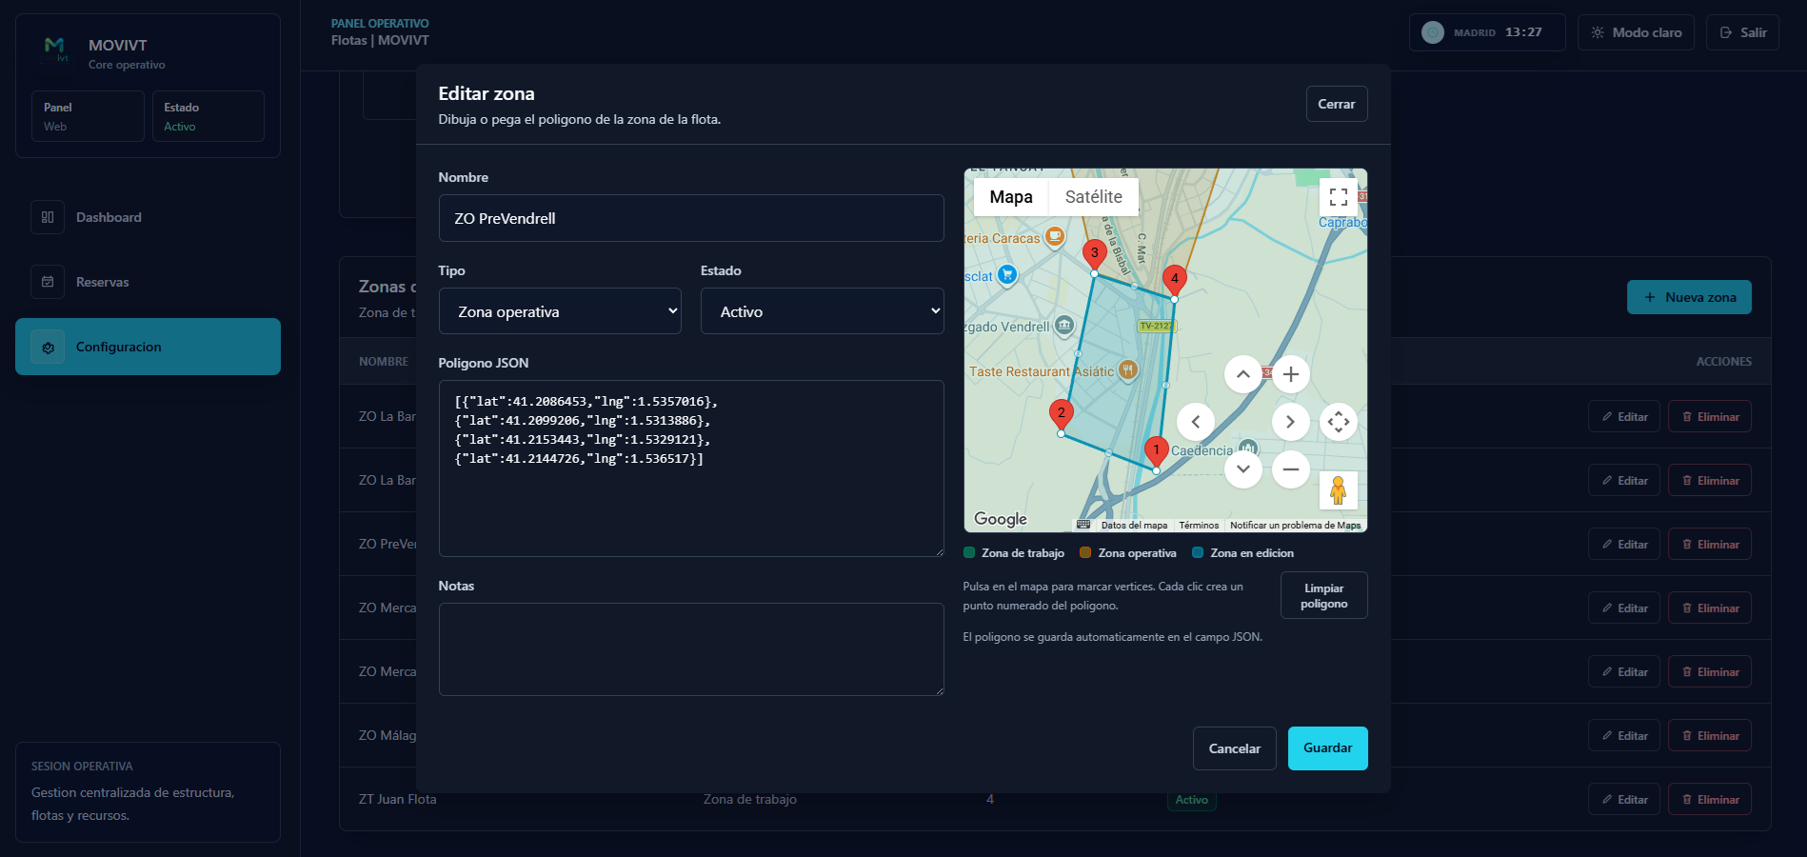
Task: Click Eliminar for ZO PreVendrell row
Action: (x=1710, y=545)
